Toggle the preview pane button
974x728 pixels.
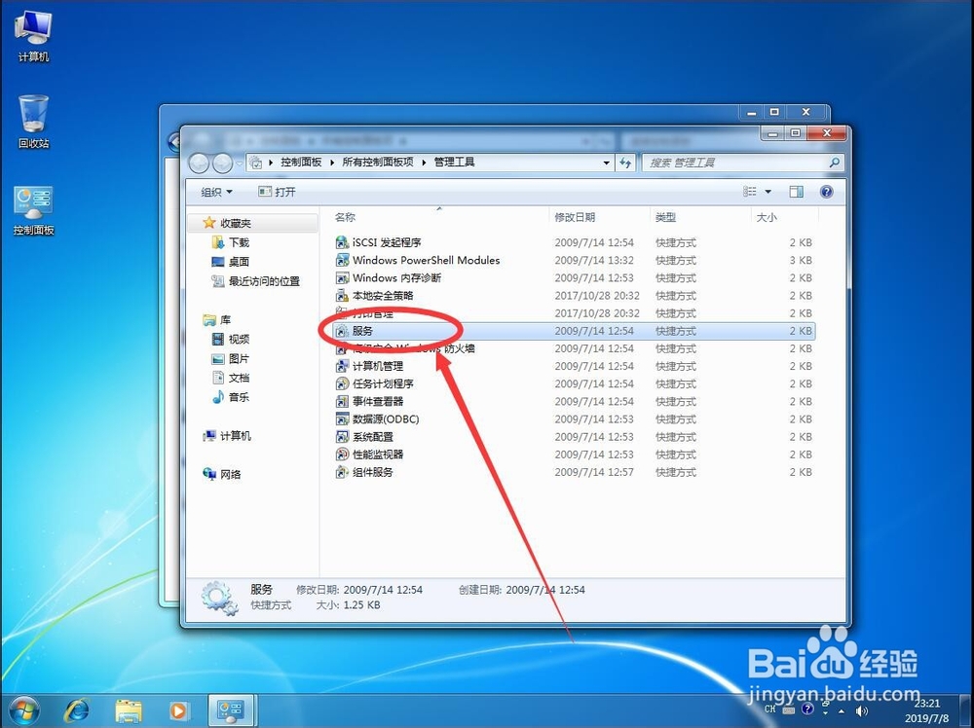(796, 191)
